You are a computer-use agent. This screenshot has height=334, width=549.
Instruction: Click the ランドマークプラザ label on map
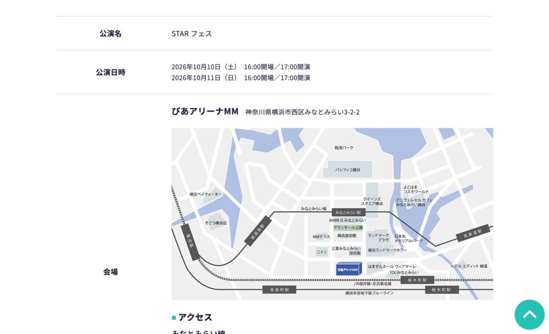[379, 238]
